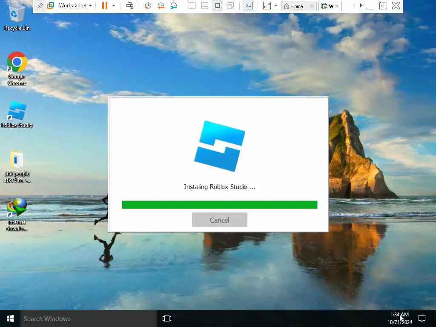
Task: Click Cancel in the Roblox Studio installer
Action: click(219, 220)
